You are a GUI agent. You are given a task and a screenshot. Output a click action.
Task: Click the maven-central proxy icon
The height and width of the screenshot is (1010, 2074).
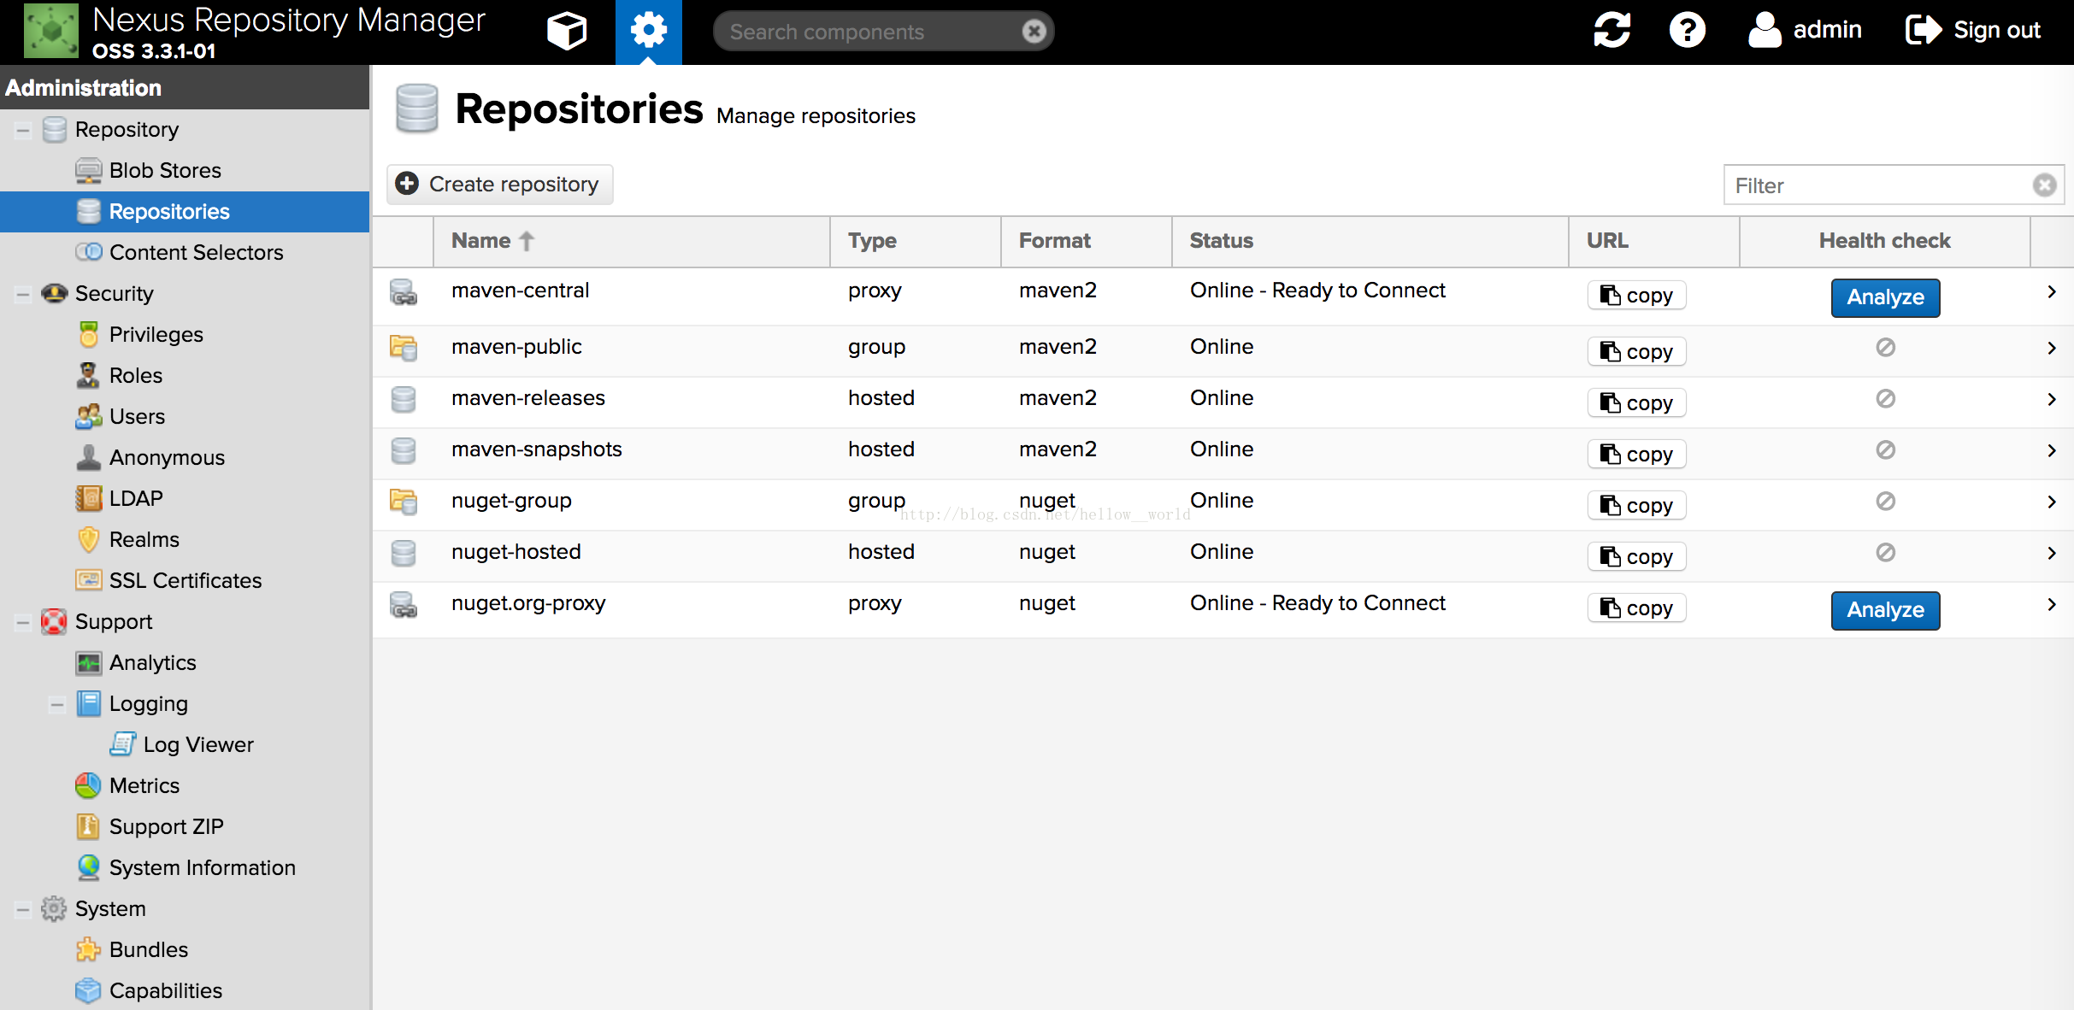[x=404, y=292]
